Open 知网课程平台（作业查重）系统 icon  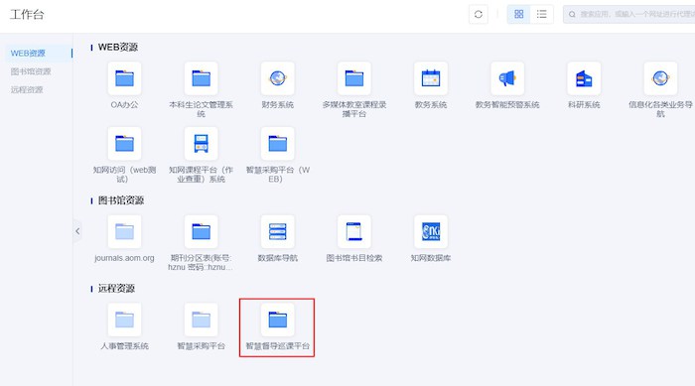tap(202, 144)
